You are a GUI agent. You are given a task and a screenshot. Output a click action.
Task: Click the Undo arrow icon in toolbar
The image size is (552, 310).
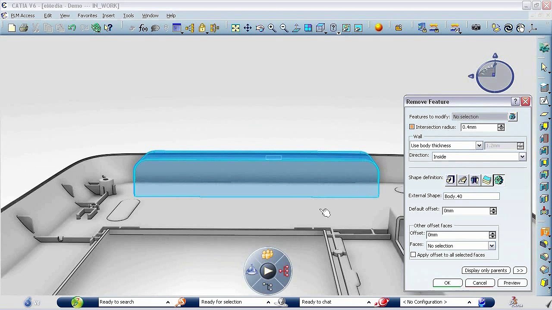(x=72, y=28)
